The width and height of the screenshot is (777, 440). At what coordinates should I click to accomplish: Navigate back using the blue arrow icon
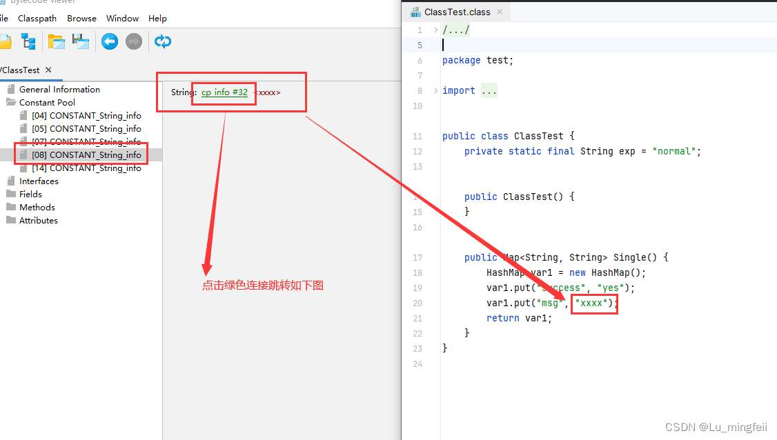108,41
